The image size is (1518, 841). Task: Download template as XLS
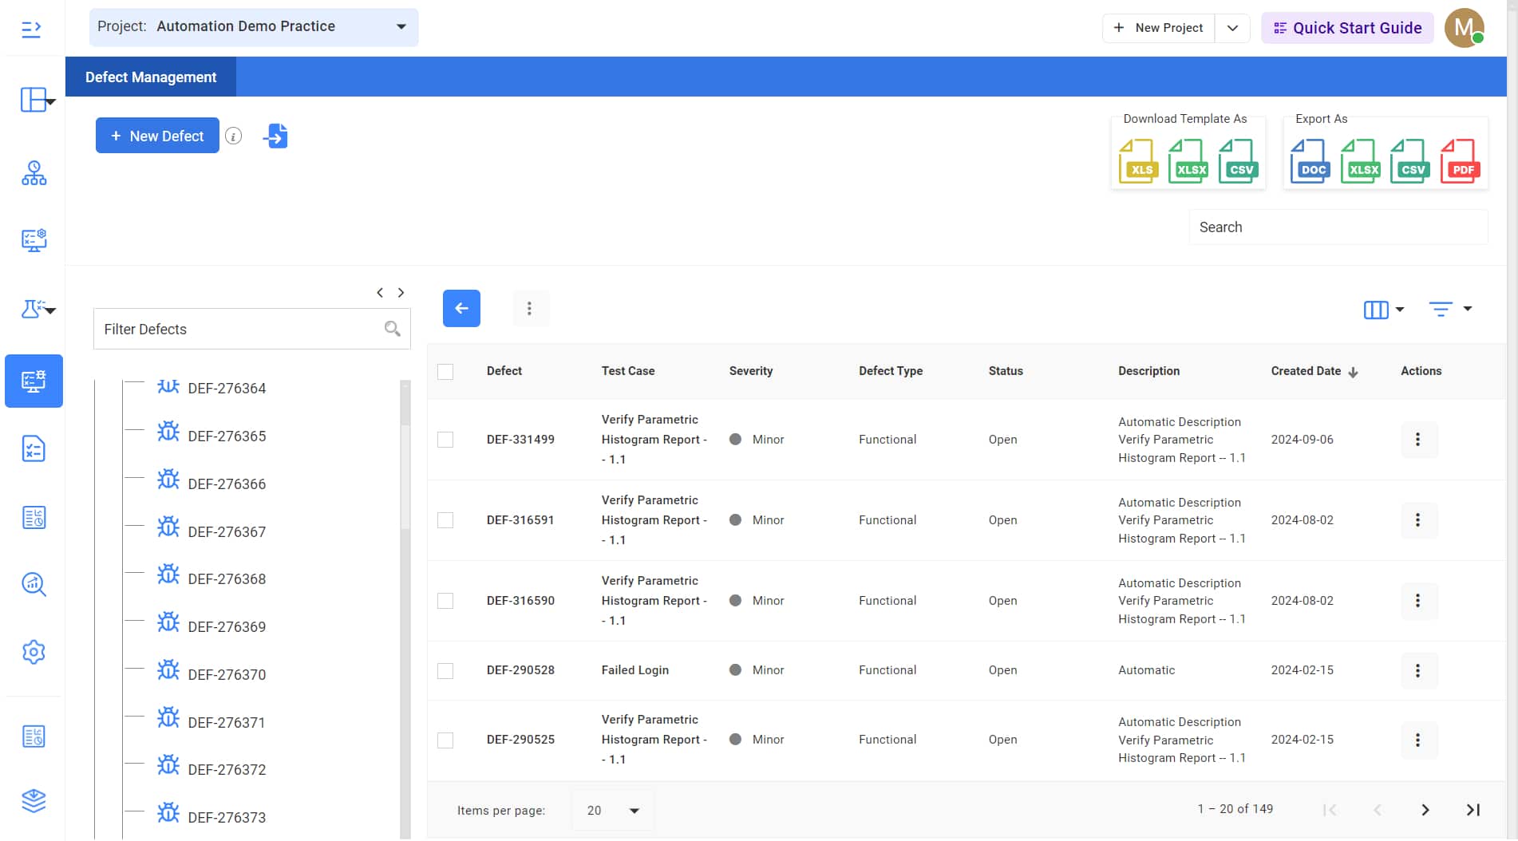[1138, 161]
